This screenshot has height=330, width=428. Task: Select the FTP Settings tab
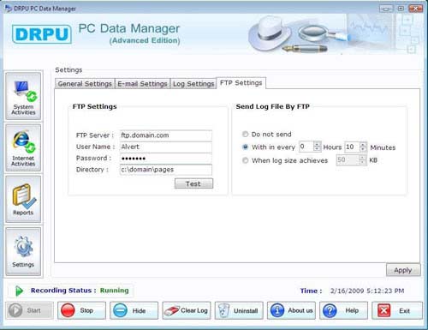pos(241,83)
